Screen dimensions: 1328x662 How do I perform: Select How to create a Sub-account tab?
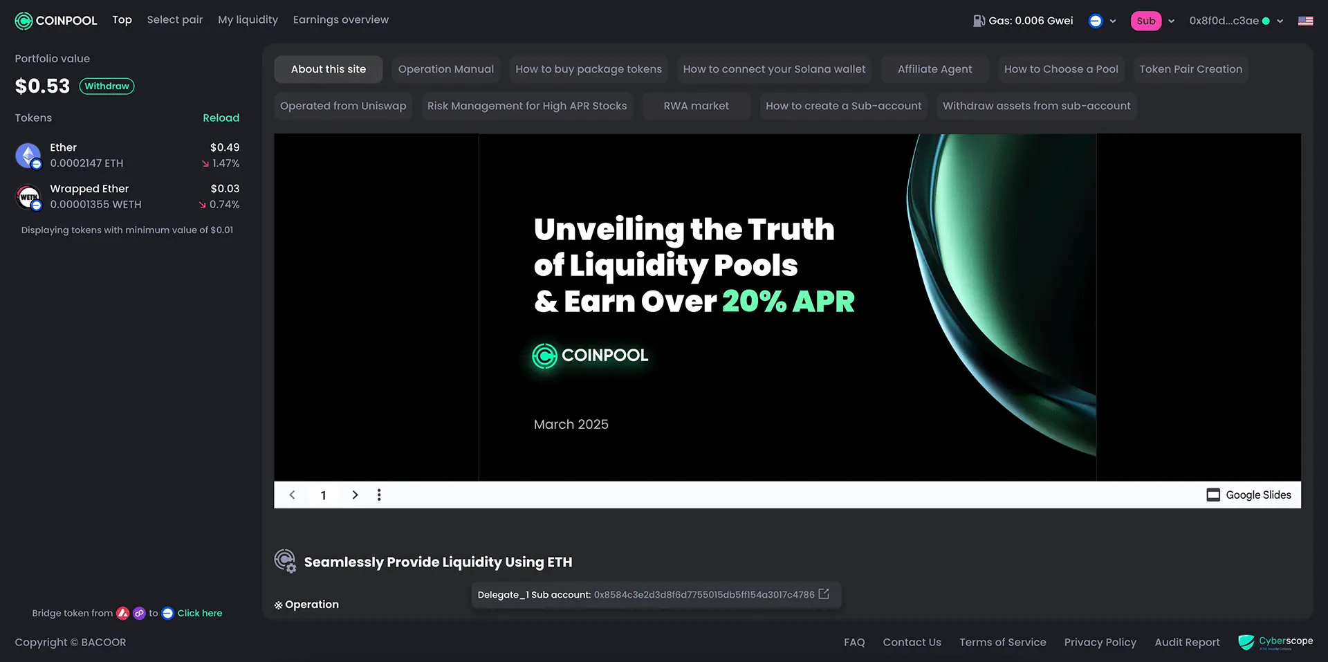click(844, 106)
